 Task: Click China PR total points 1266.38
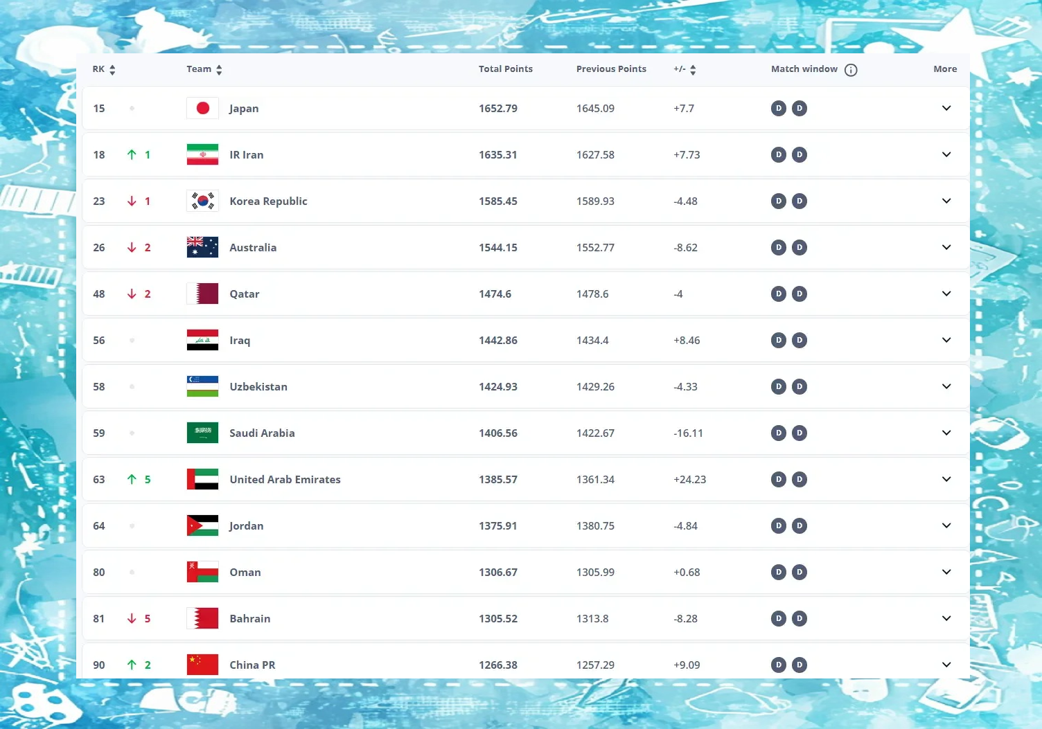point(498,665)
